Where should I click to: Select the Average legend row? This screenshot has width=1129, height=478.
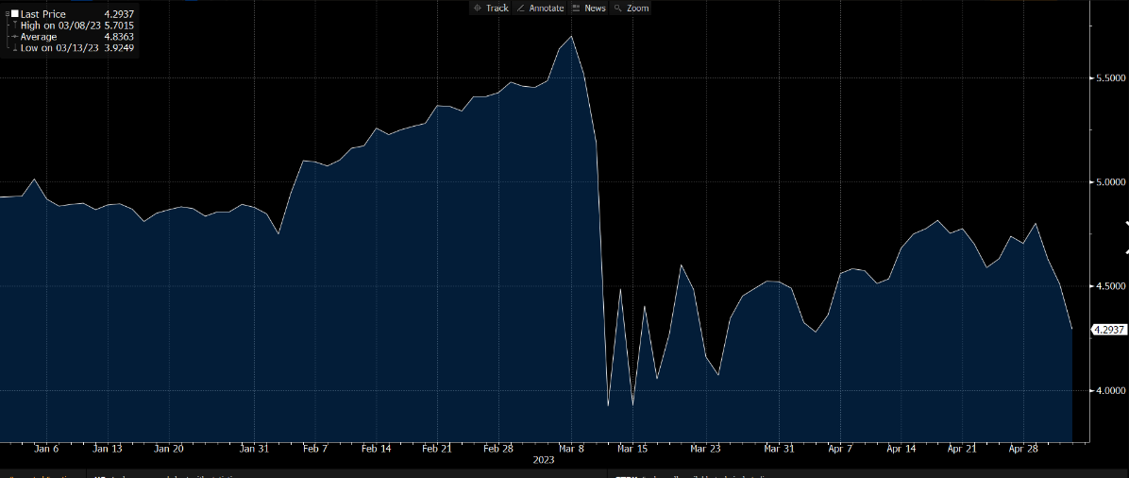39,37
